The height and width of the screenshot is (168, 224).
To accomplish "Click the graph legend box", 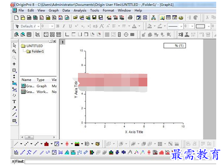I will coord(175,46).
